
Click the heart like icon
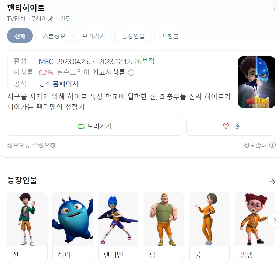[226, 126]
